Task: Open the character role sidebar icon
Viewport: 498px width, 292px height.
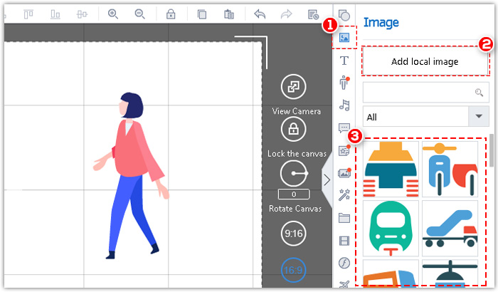Action: click(344, 83)
